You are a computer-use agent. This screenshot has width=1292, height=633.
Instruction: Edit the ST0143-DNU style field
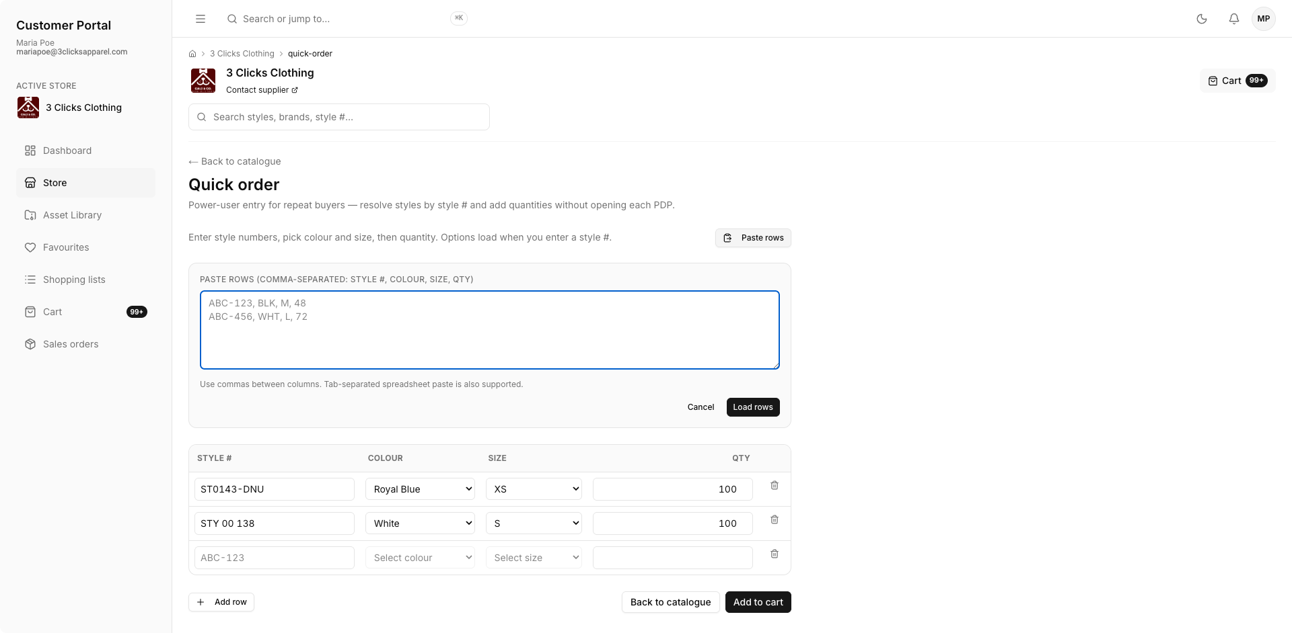(x=275, y=489)
